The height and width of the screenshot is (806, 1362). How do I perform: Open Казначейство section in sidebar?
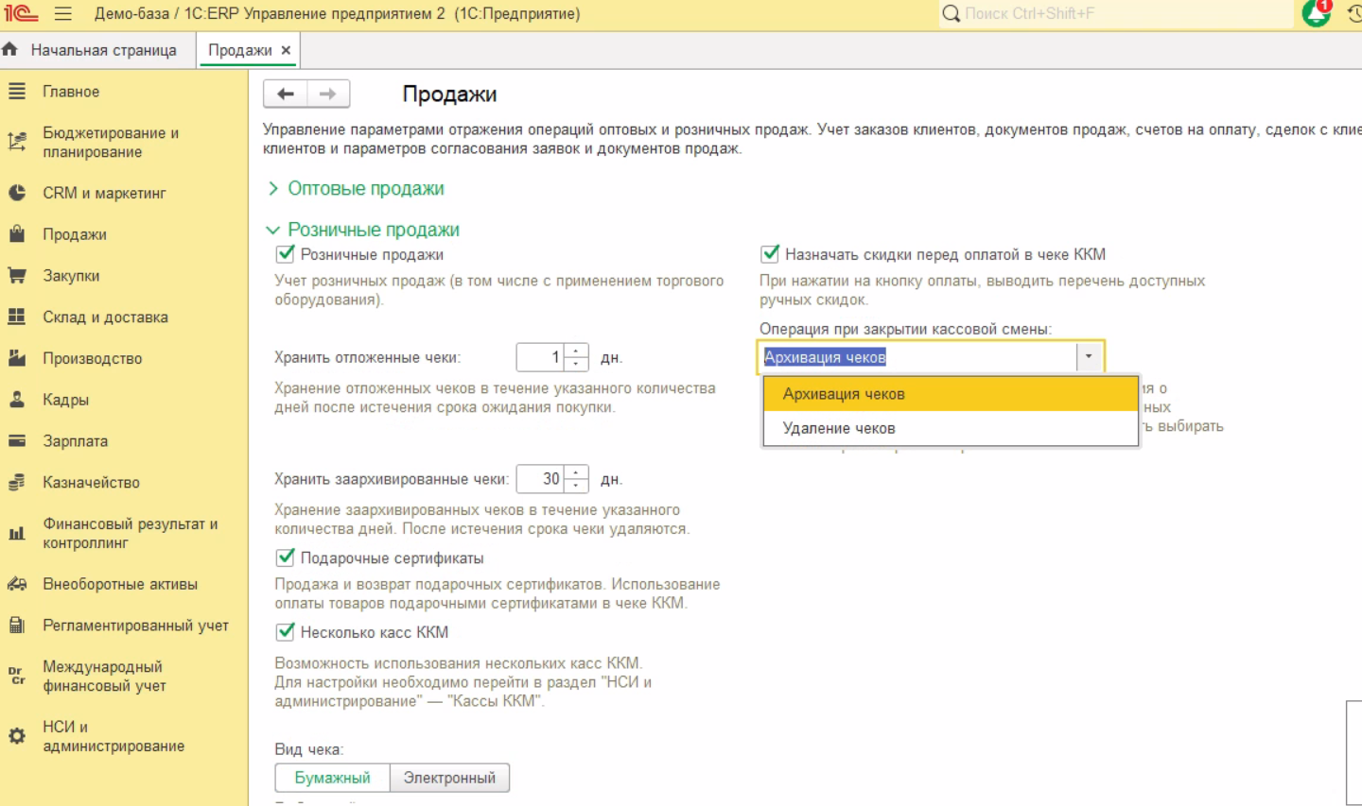coord(91,483)
